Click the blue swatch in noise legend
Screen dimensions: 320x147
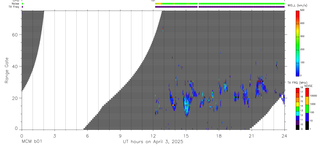[307, 117]
